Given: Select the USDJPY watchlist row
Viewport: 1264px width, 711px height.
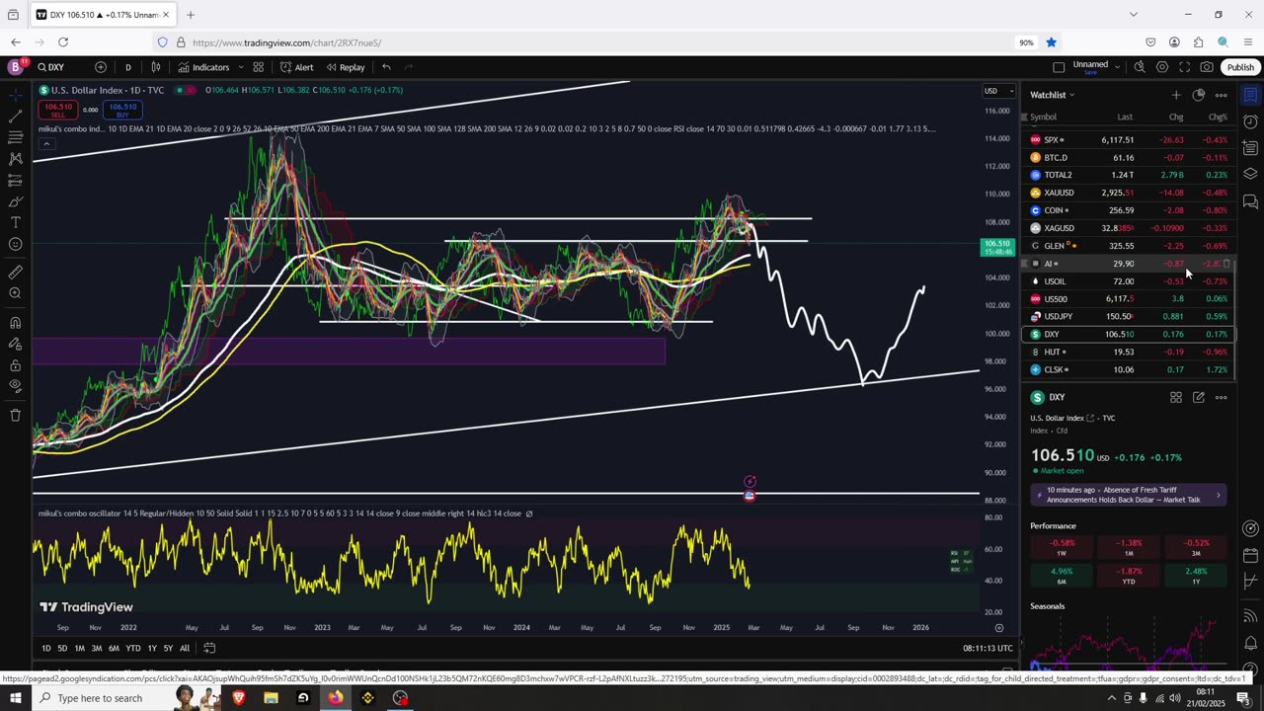Looking at the screenshot, I should tap(1128, 317).
